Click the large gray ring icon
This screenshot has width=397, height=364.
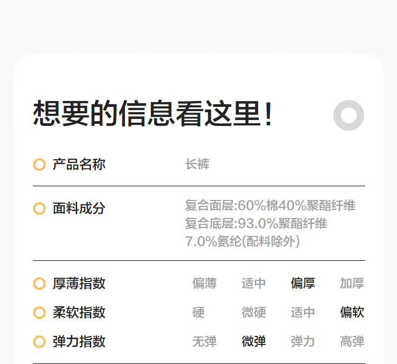point(349,115)
